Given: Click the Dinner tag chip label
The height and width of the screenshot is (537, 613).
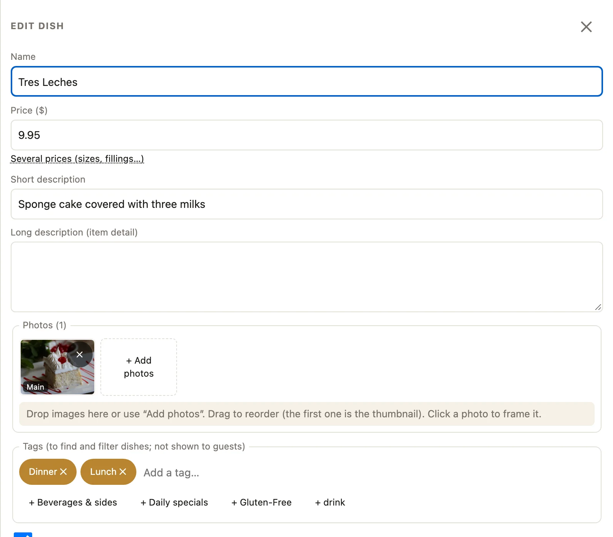Looking at the screenshot, I should (43, 472).
